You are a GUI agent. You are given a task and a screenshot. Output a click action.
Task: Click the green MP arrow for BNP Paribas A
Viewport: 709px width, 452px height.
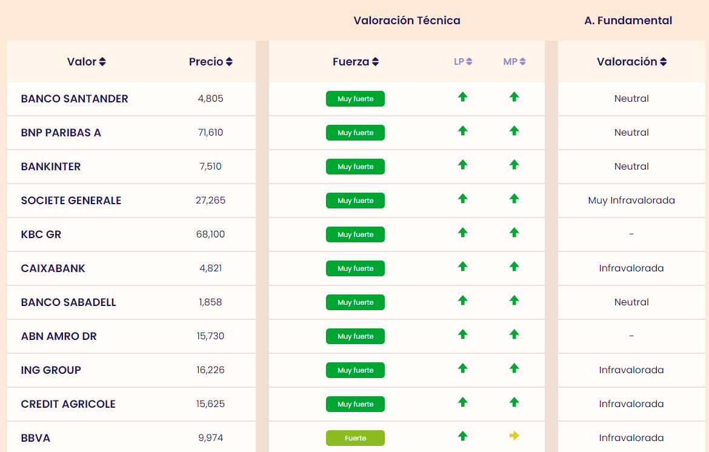coord(514,130)
